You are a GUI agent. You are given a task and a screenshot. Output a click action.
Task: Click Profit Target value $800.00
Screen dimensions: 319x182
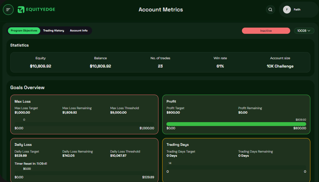[173, 112]
